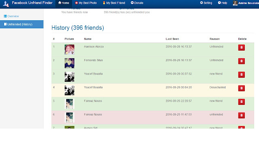Click the unfriended reason in row 6
This screenshot has width=259, height=162.
[216, 114]
